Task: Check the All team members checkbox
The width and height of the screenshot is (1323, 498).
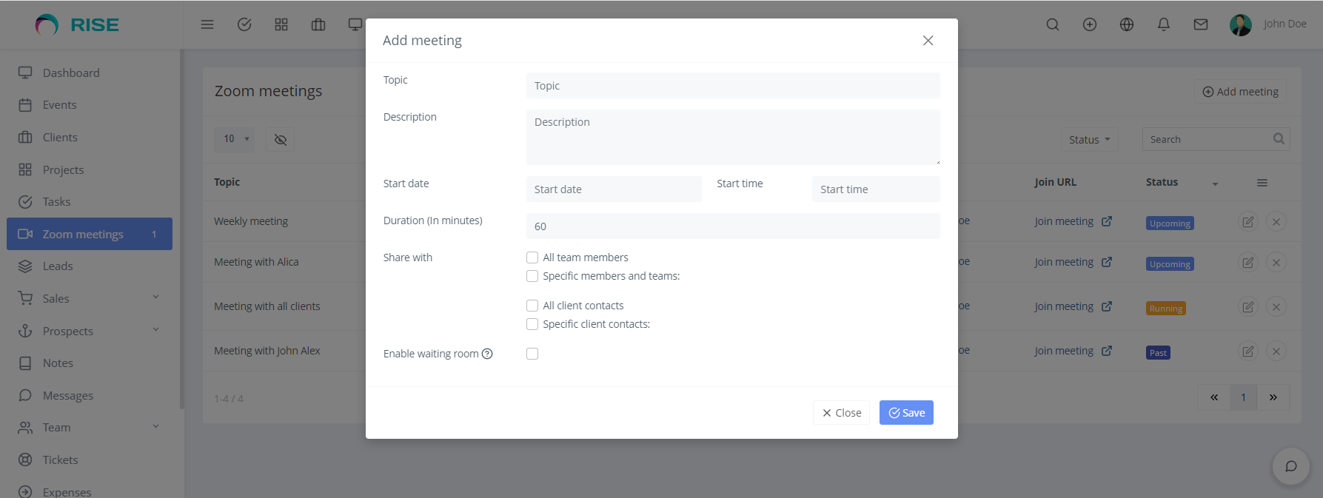Action: (532, 258)
